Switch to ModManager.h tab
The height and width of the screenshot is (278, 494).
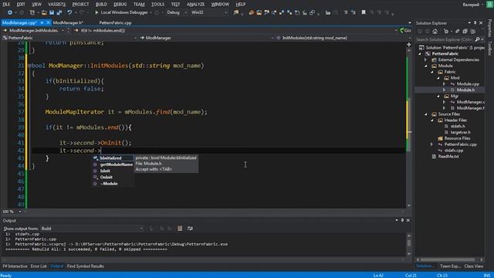(68, 22)
